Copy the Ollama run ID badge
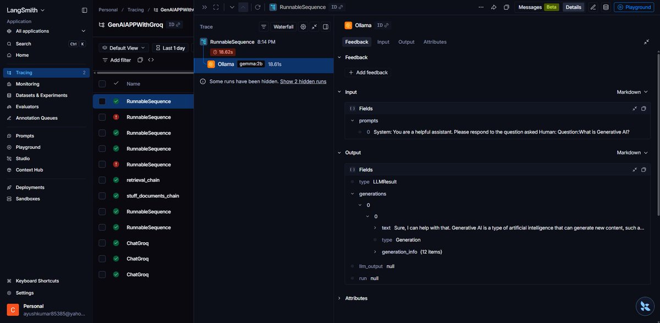 pyautogui.click(x=383, y=25)
